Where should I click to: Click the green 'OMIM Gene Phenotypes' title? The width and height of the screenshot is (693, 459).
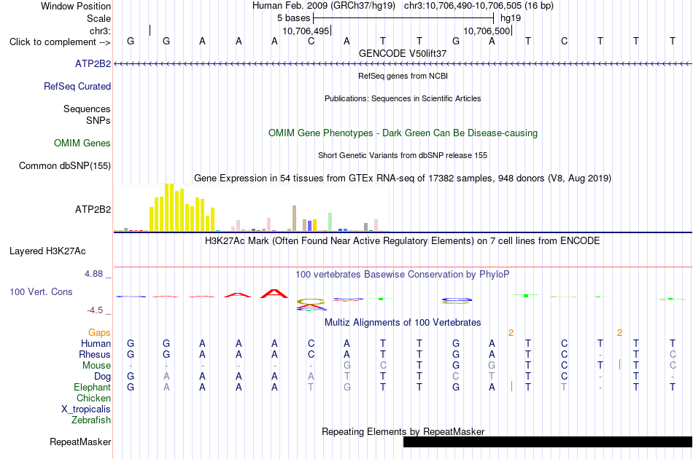coord(403,133)
